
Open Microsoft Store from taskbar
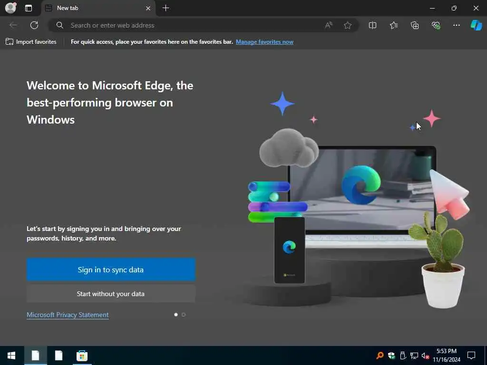point(82,355)
